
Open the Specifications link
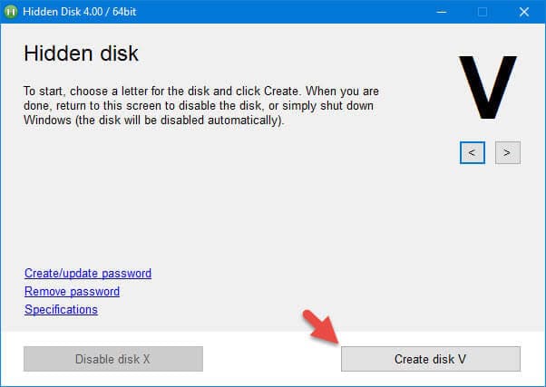(61, 309)
